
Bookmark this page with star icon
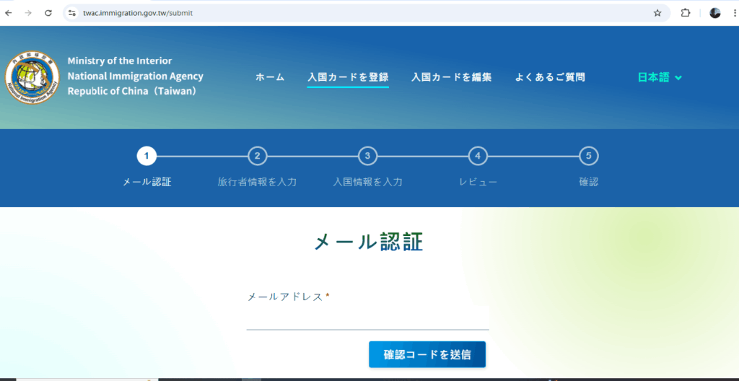click(x=657, y=13)
